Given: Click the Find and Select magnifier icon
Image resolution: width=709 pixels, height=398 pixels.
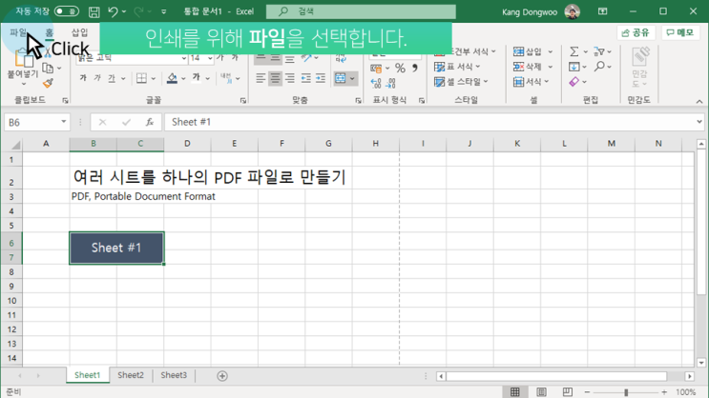Looking at the screenshot, I should [599, 67].
